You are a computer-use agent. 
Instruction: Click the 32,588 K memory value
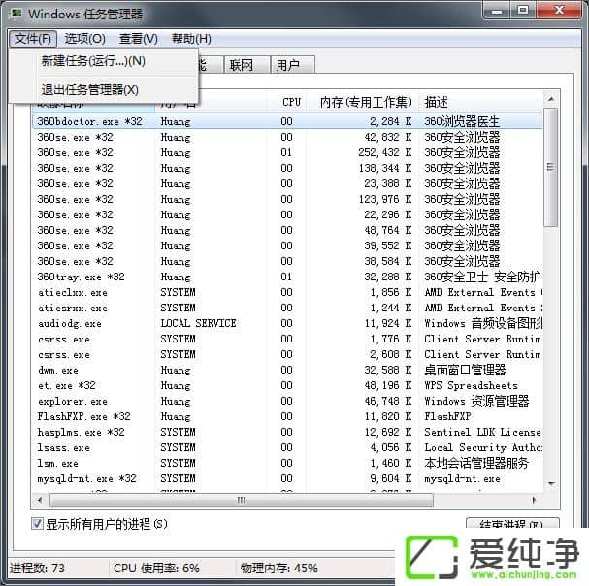(x=388, y=370)
